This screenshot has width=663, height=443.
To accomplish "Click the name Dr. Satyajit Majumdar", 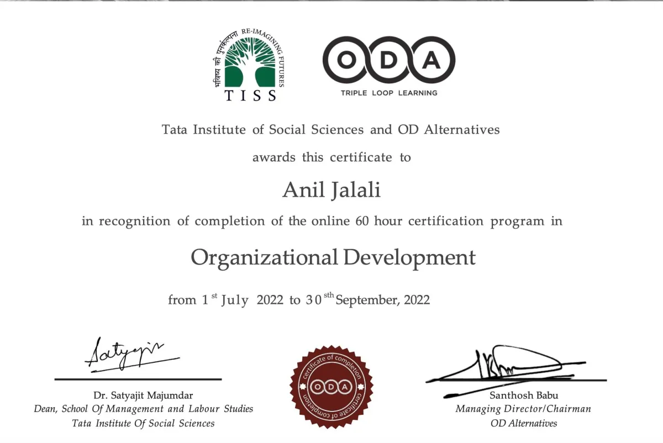I will pos(143,395).
